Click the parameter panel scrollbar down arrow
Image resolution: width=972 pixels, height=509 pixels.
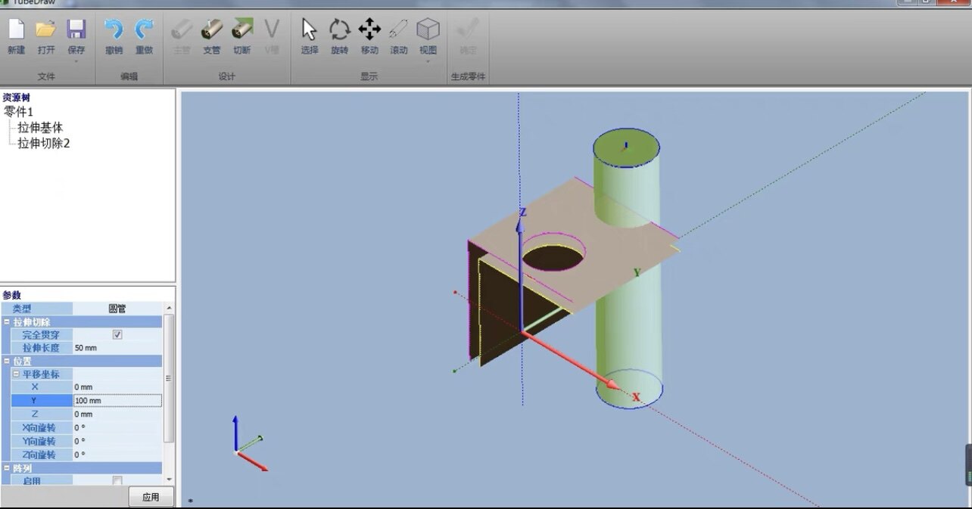tap(169, 480)
